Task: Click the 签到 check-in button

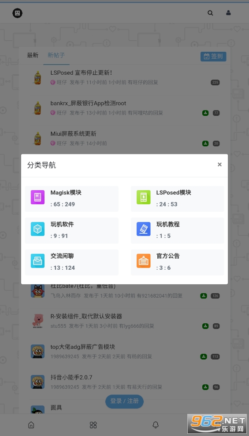Action: point(213,57)
